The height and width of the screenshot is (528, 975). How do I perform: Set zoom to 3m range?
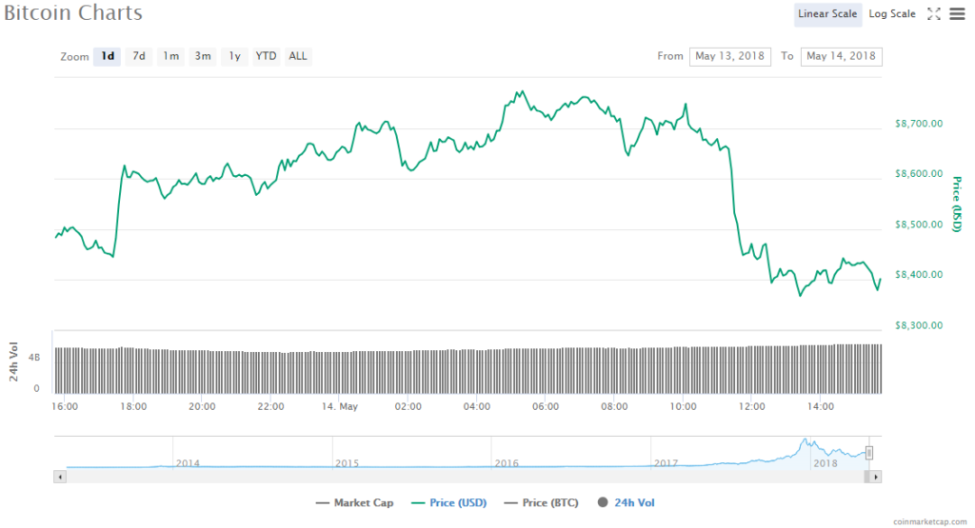point(203,56)
